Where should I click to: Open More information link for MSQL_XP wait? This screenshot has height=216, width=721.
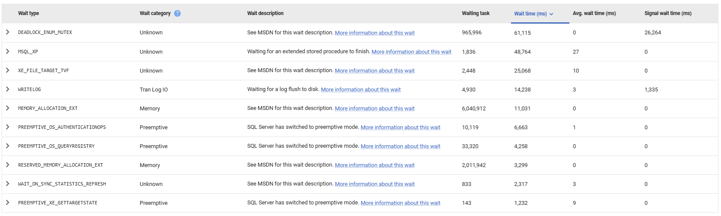click(x=411, y=52)
